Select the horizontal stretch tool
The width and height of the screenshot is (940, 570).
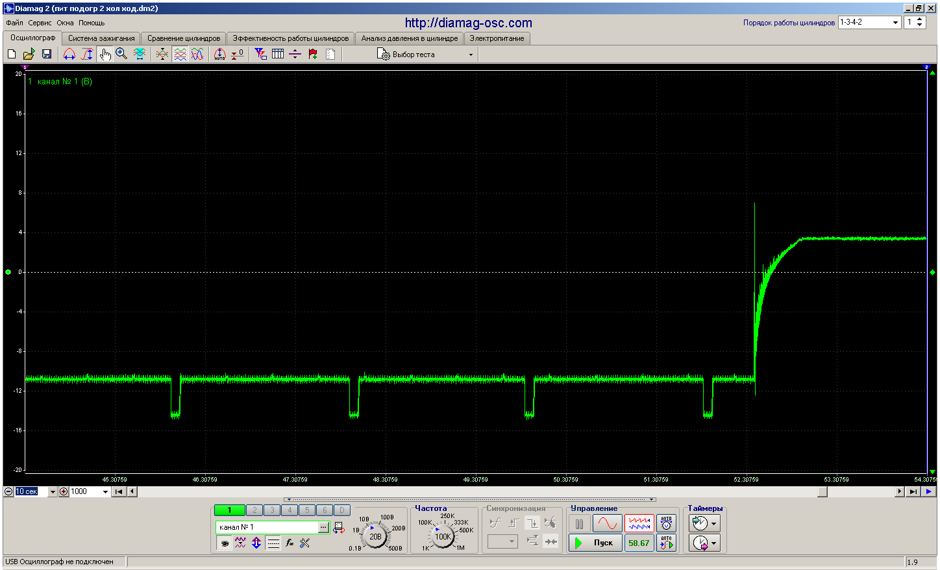69,55
